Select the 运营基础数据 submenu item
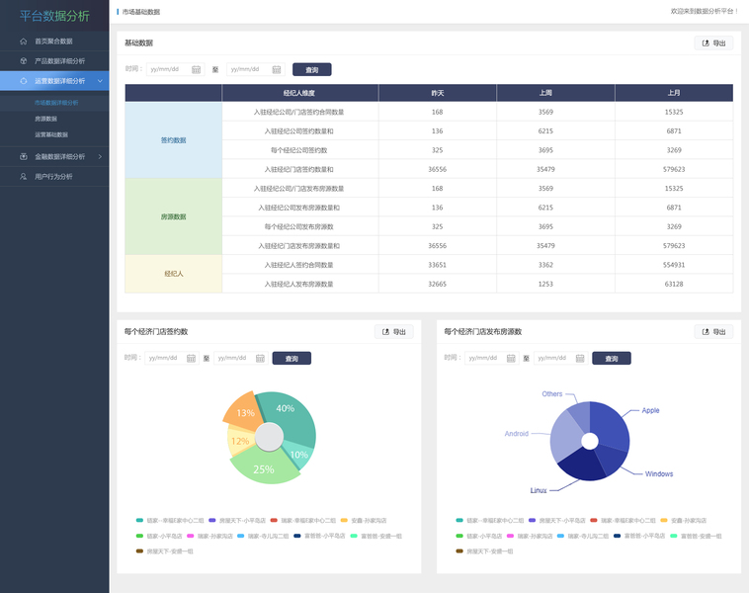Screen dimensions: 749x593 51,134
